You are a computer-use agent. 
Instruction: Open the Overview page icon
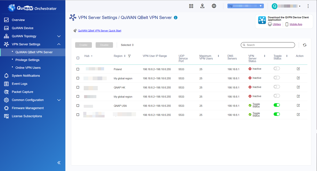pos(6,20)
